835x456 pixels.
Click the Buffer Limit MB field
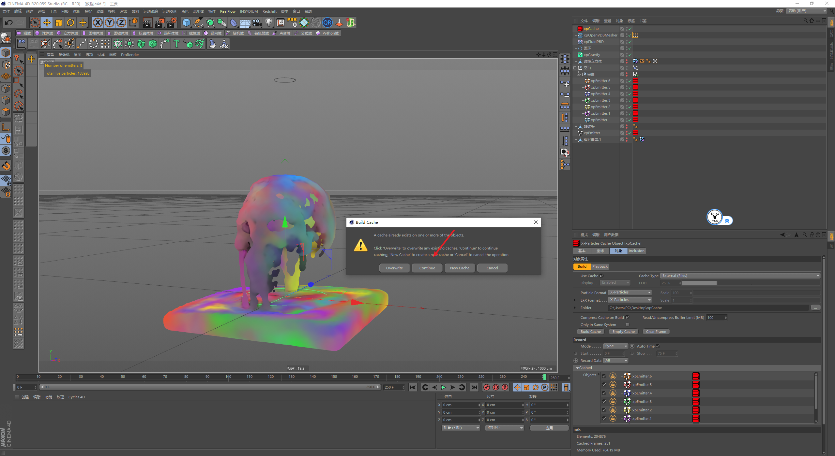click(716, 318)
